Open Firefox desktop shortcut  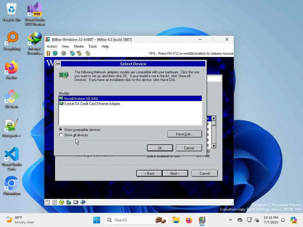pyautogui.click(x=12, y=70)
